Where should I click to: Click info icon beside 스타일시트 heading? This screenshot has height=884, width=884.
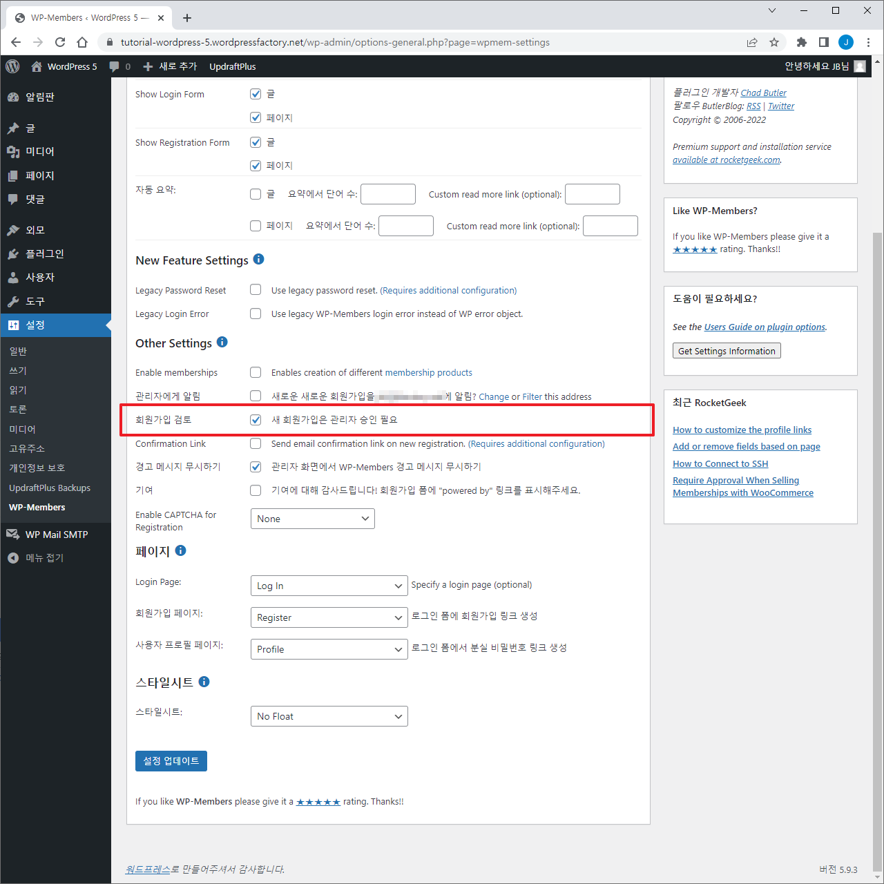point(204,682)
